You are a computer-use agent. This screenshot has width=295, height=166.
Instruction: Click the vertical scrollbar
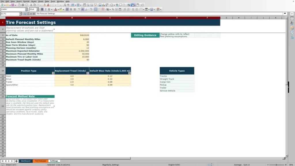click(x=287, y=86)
